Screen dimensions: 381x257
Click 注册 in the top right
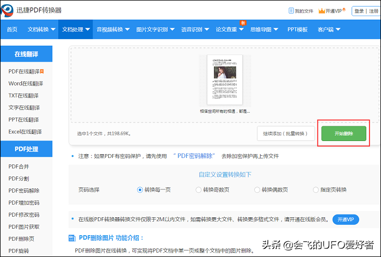(x=373, y=11)
